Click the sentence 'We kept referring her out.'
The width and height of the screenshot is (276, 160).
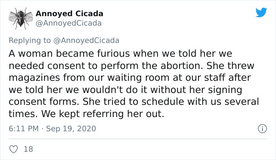pyautogui.click(x=103, y=114)
